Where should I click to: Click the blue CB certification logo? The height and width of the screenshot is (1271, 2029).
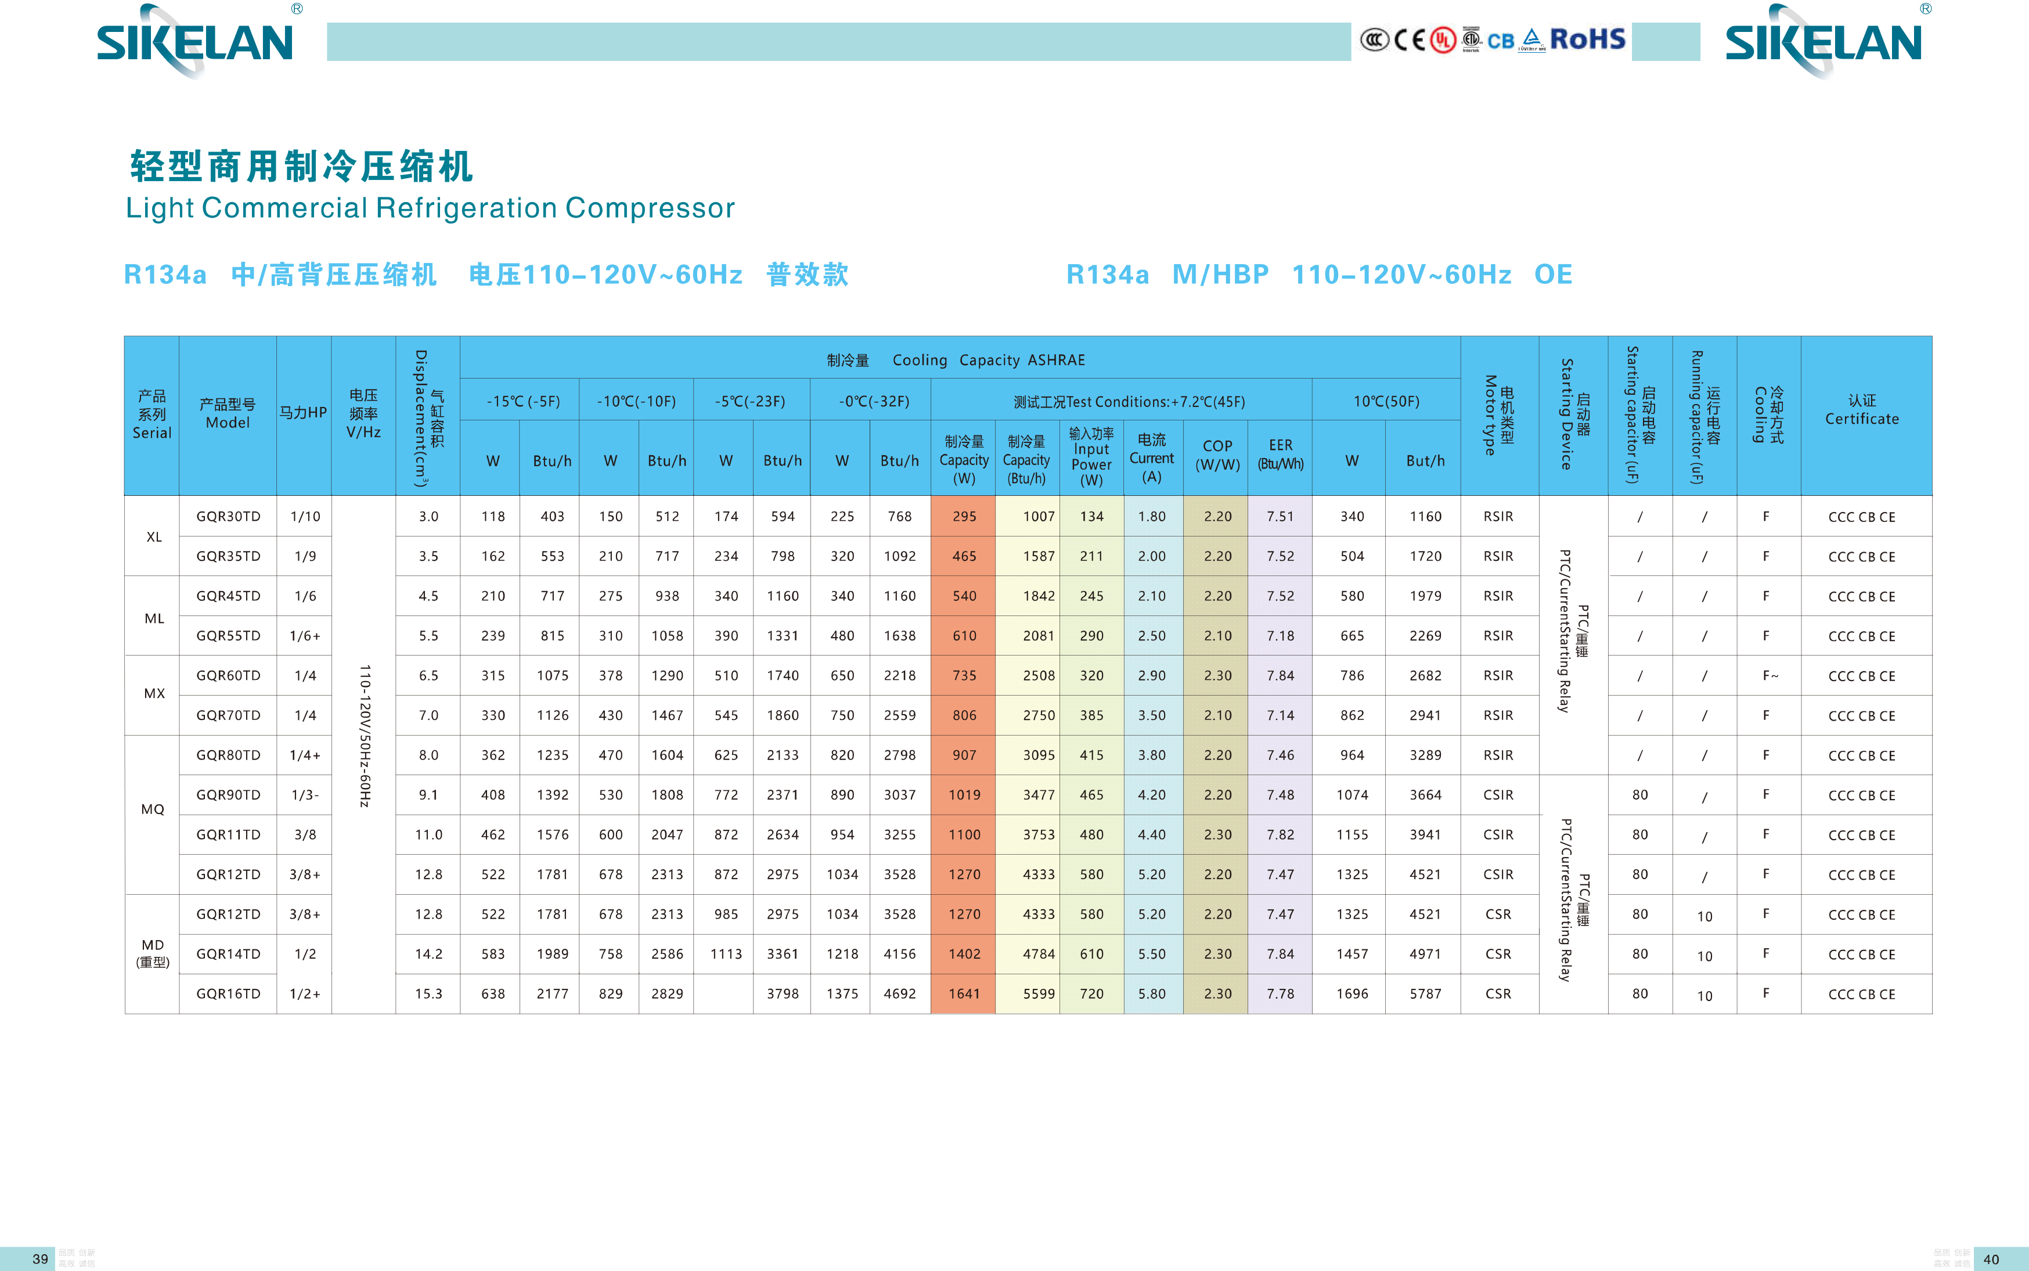point(1500,41)
